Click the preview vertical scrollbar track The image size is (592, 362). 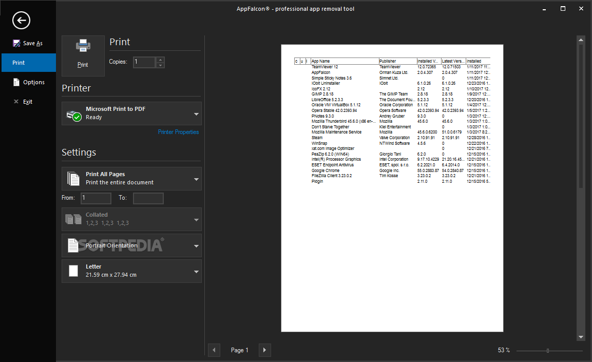click(x=581, y=188)
